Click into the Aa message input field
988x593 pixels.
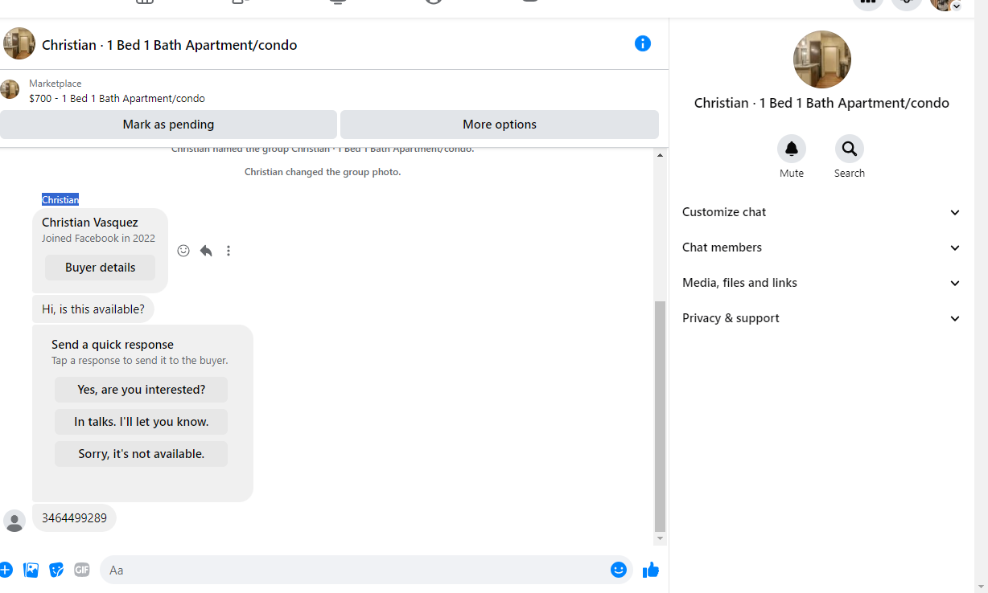pyautogui.click(x=354, y=570)
